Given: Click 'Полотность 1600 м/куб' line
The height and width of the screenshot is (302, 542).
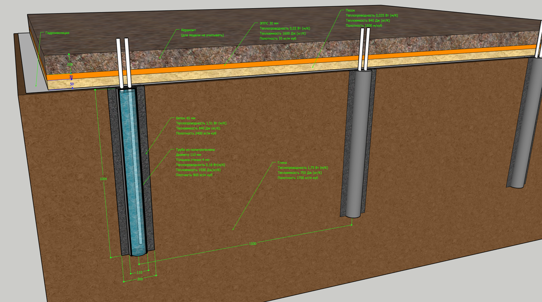Looking at the screenshot, I should (364, 26).
